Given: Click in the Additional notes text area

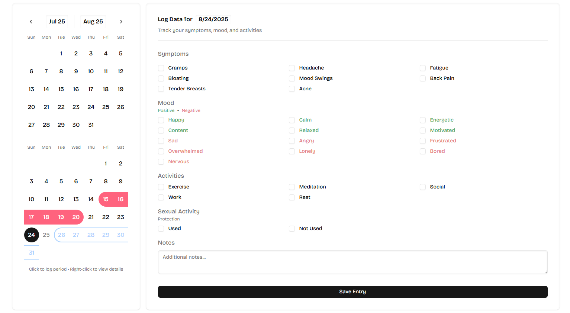Looking at the screenshot, I should 352,262.
